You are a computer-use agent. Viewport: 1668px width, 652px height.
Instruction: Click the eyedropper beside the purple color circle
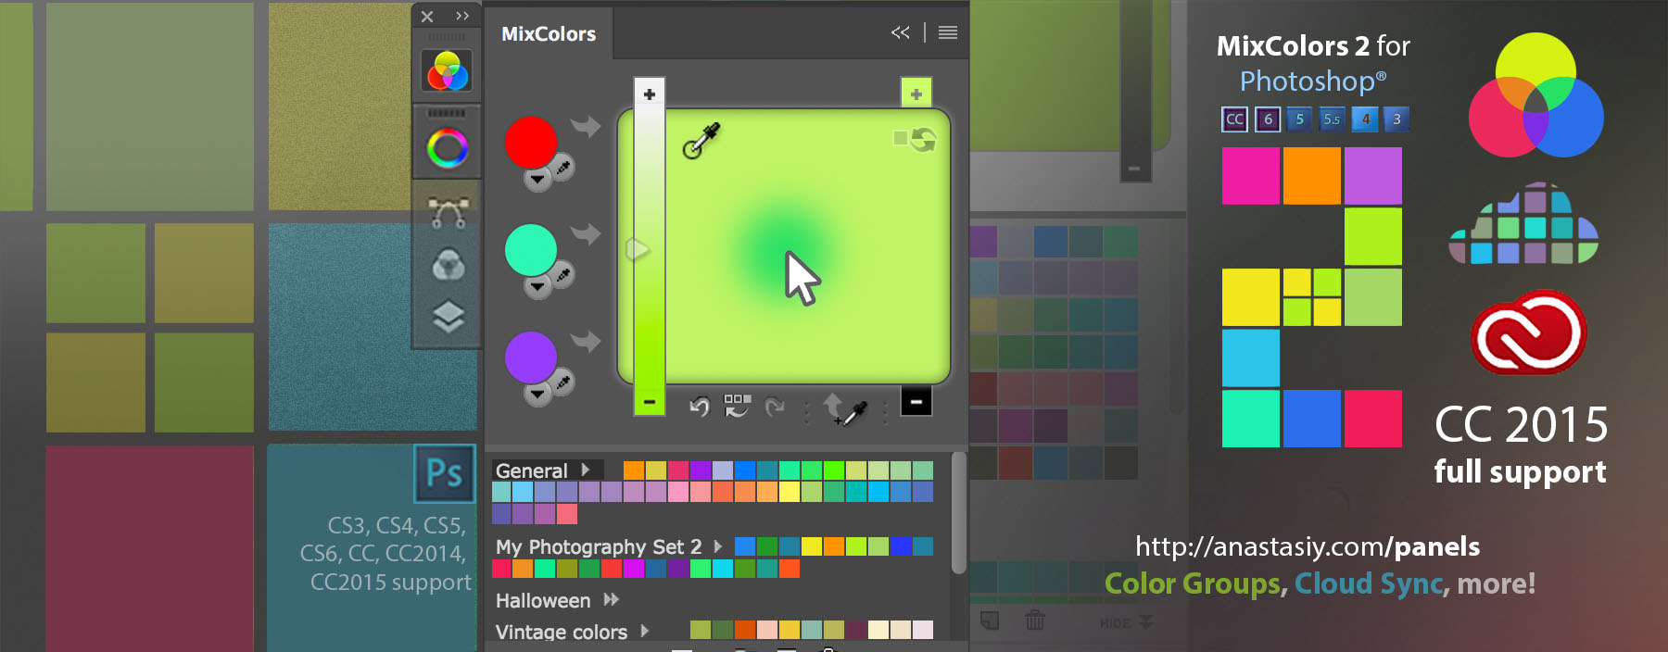coord(562,382)
